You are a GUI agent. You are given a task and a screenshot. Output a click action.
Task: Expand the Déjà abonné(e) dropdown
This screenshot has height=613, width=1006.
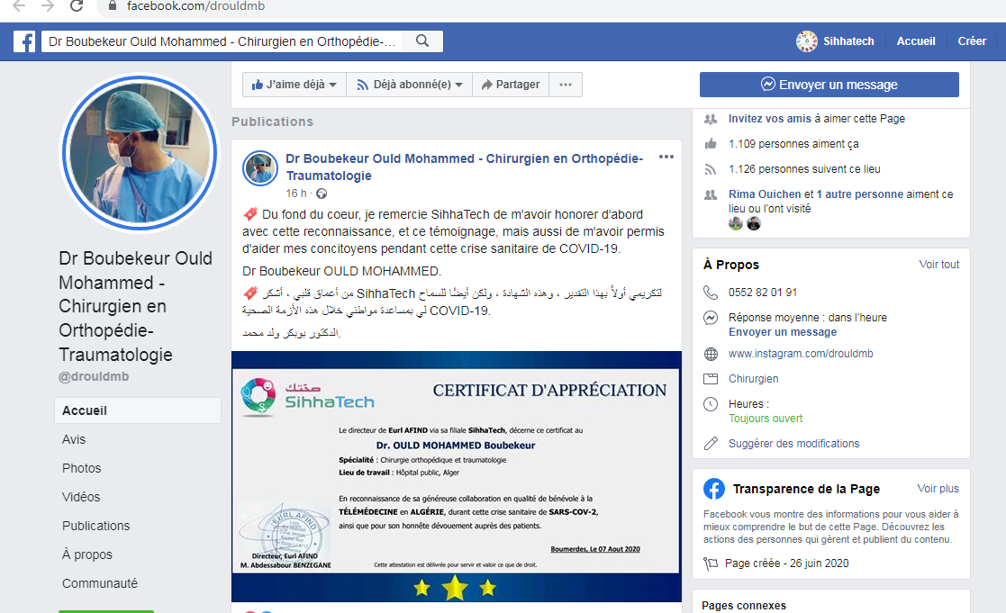[409, 85]
